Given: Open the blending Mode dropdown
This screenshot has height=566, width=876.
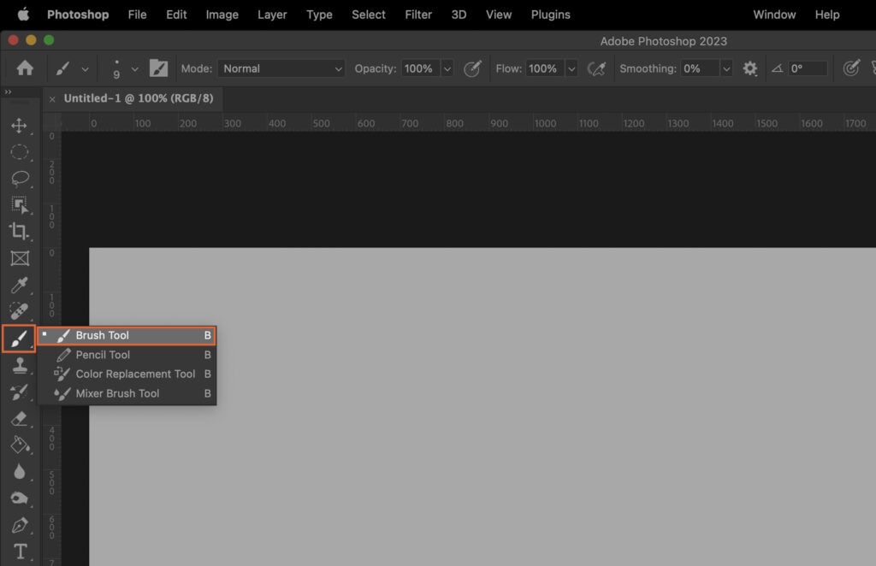Looking at the screenshot, I should [x=281, y=68].
